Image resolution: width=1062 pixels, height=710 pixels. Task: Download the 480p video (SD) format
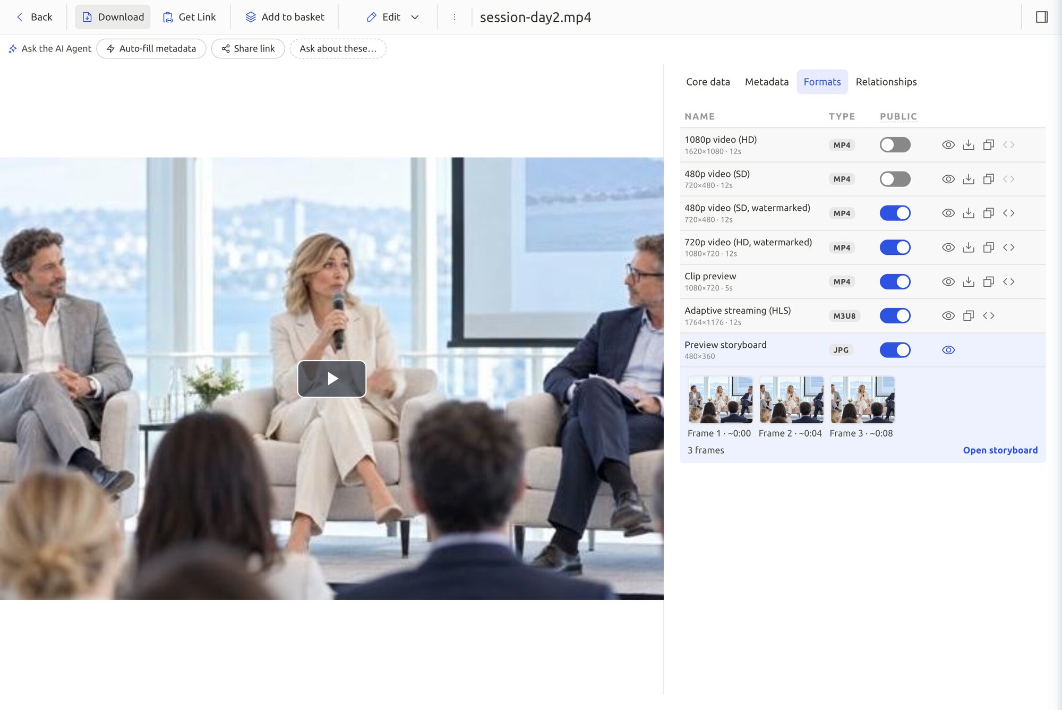(969, 179)
